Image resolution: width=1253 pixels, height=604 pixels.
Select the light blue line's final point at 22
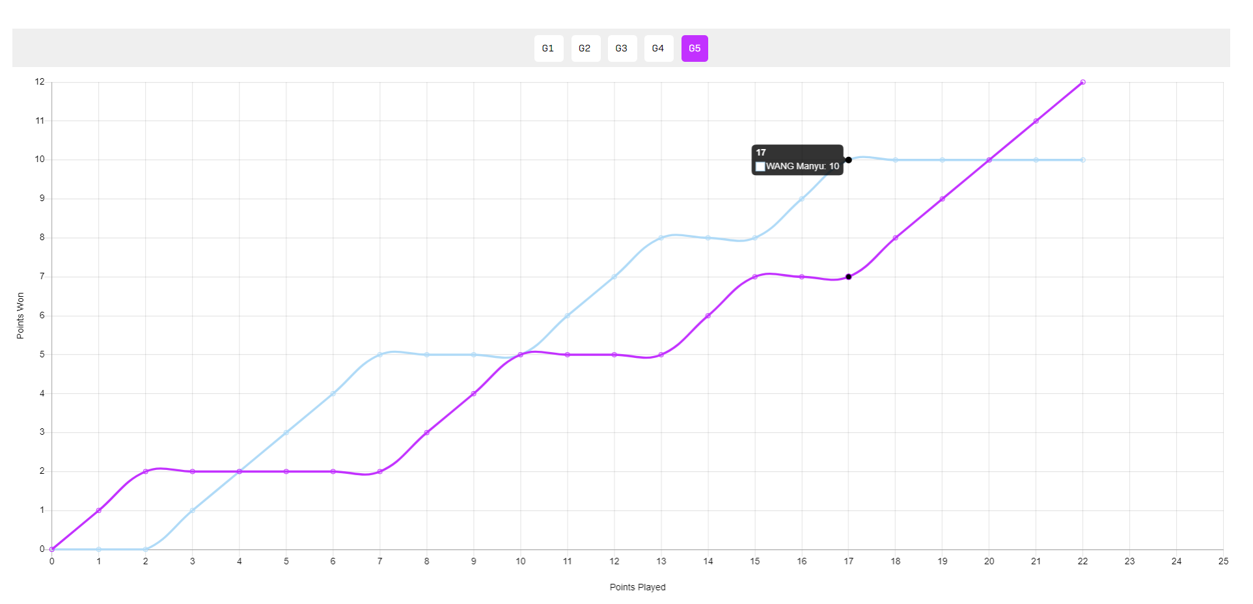point(1082,160)
